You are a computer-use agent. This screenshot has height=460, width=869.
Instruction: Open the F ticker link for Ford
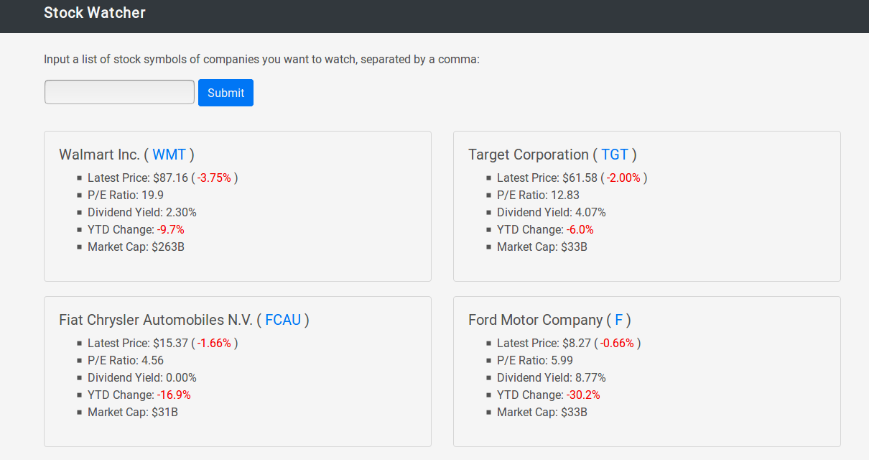(618, 320)
